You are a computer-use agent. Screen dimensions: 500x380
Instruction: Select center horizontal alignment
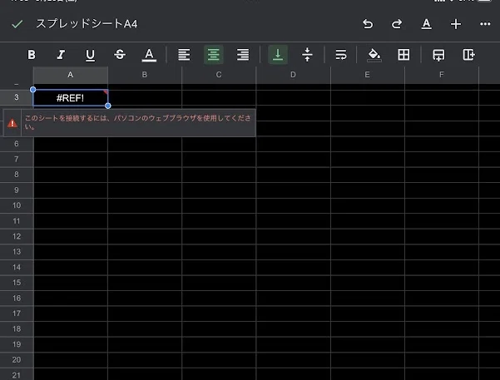(x=213, y=55)
